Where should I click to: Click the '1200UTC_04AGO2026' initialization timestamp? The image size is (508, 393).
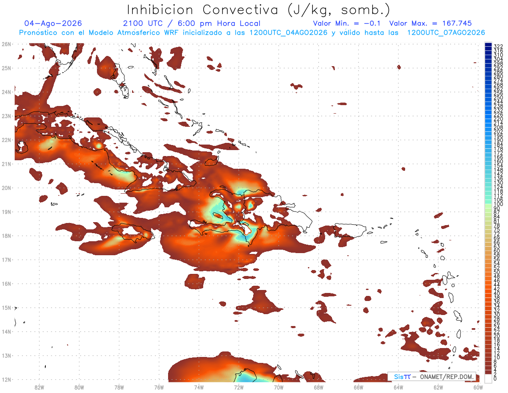point(287,33)
